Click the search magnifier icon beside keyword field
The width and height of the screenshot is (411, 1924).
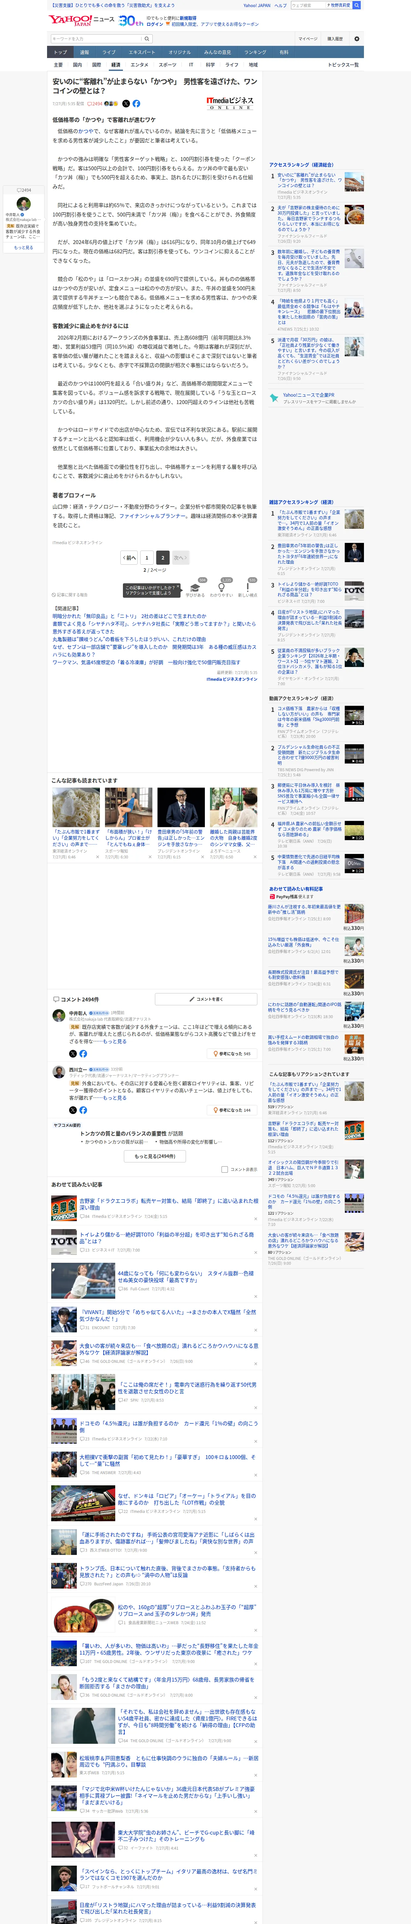pyautogui.click(x=147, y=39)
